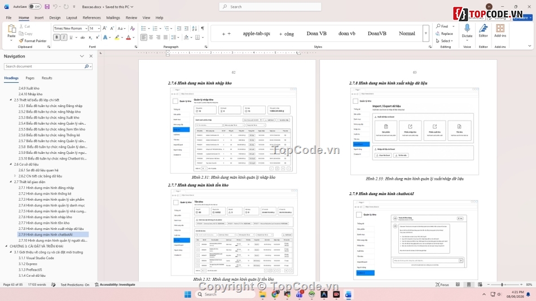Image resolution: width=536 pixels, height=301 pixels.
Task: Open the File menu
Action: pos(8,17)
